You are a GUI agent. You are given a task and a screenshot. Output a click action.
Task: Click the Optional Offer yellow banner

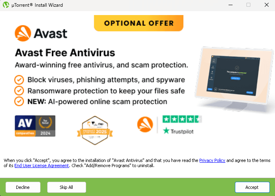coord(139,23)
